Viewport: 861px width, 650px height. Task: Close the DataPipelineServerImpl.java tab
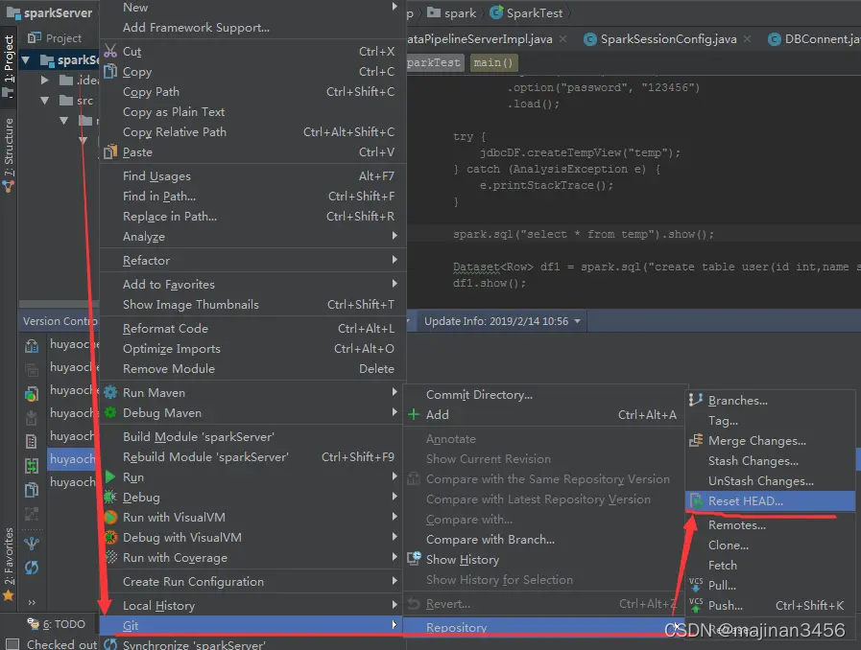click(562, 39)
